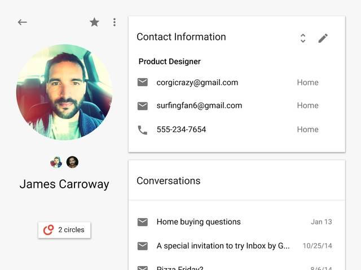
Task: Open the three-dot overflow menu
Action: click(x=115, y=22)
